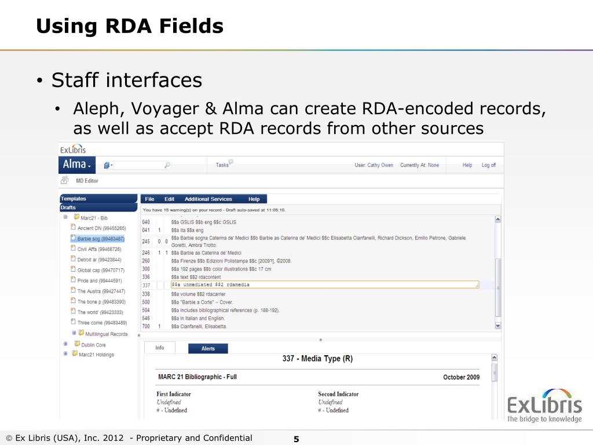Image resolution: width=593 pixels, height=445 pixels.
Task: Click the 300 field 192 pages line
Action: coord(221,269)
